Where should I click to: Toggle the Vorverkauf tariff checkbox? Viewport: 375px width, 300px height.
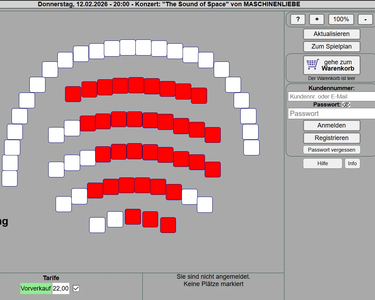click(x=76, y=288)
